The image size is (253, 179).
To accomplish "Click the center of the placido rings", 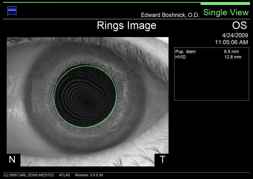I will click(x=87, y=101).
